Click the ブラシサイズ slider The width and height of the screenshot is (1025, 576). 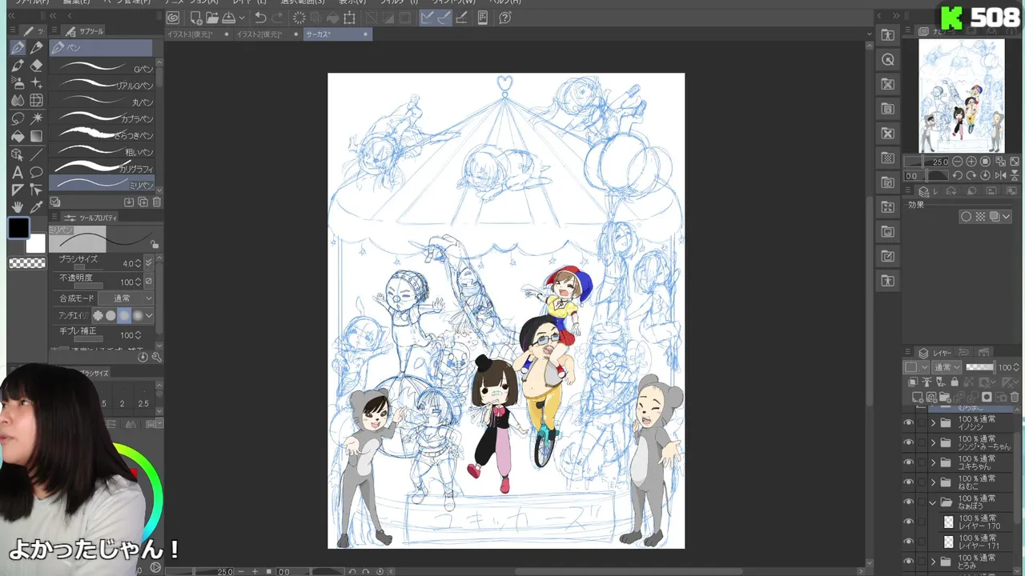click(90, 268)
